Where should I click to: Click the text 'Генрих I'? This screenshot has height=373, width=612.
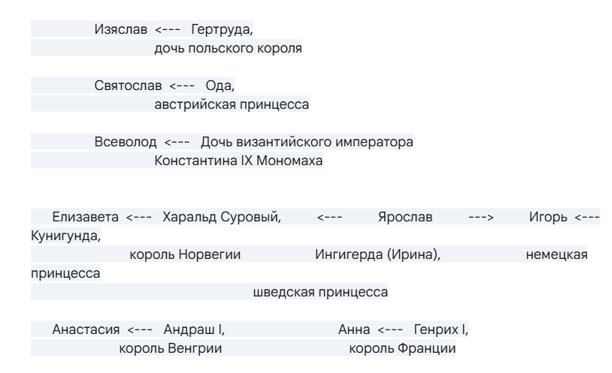pyautogui.click(x=446, y=329)
